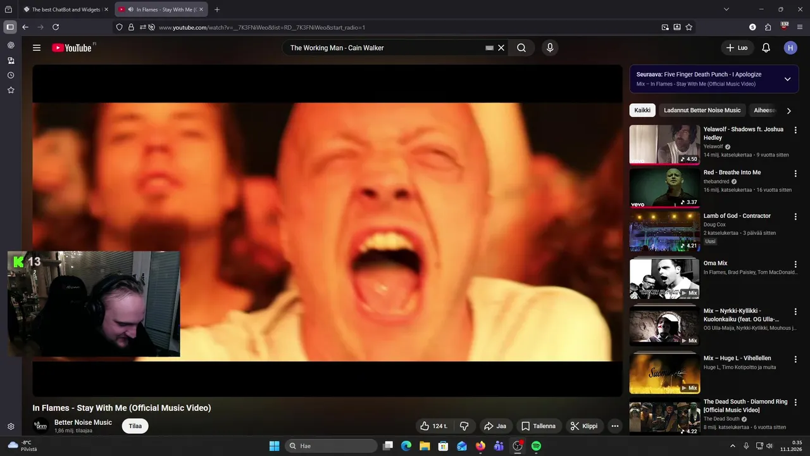Viewport: 810px width, 456px height.
Task: Open options for The Dead South video
Action: (795, 403)
